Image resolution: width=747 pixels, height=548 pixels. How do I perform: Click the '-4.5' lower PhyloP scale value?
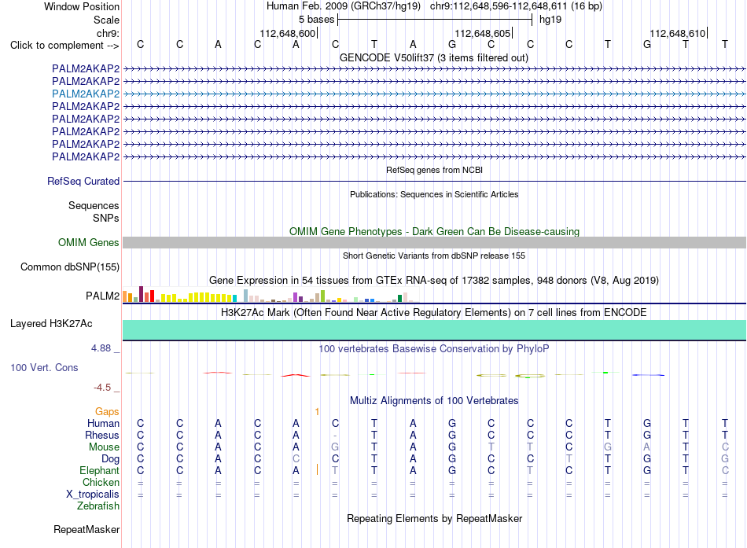102,388
